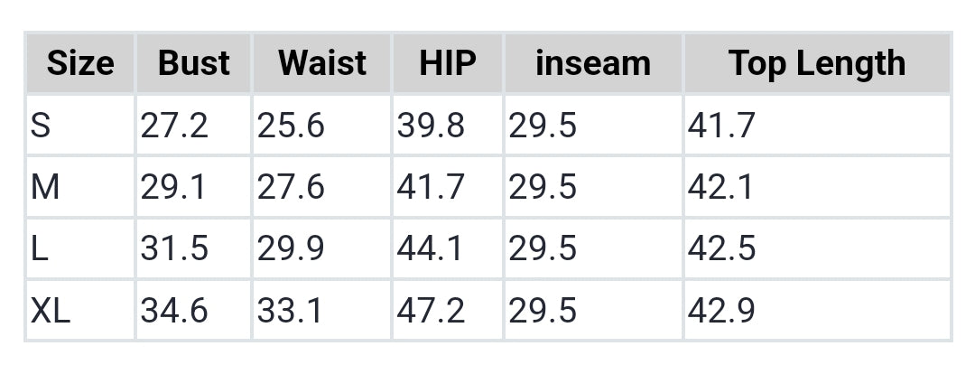
Task: Click the hip value 44.1
Action: point(430,248)
